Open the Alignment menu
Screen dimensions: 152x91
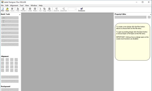[x=14, y=6]
